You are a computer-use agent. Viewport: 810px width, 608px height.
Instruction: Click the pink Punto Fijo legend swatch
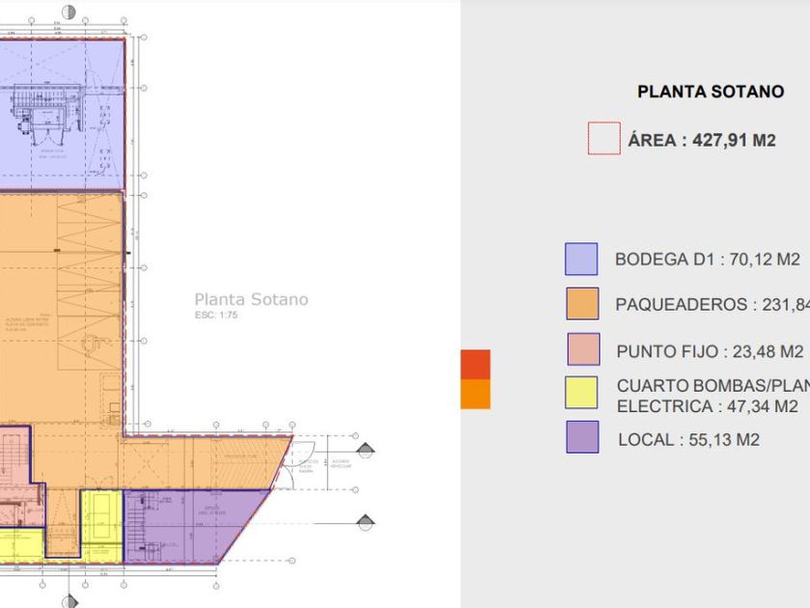(x=583, y=349)
